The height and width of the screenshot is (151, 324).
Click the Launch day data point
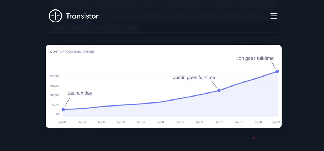click(x=63, y=109)
